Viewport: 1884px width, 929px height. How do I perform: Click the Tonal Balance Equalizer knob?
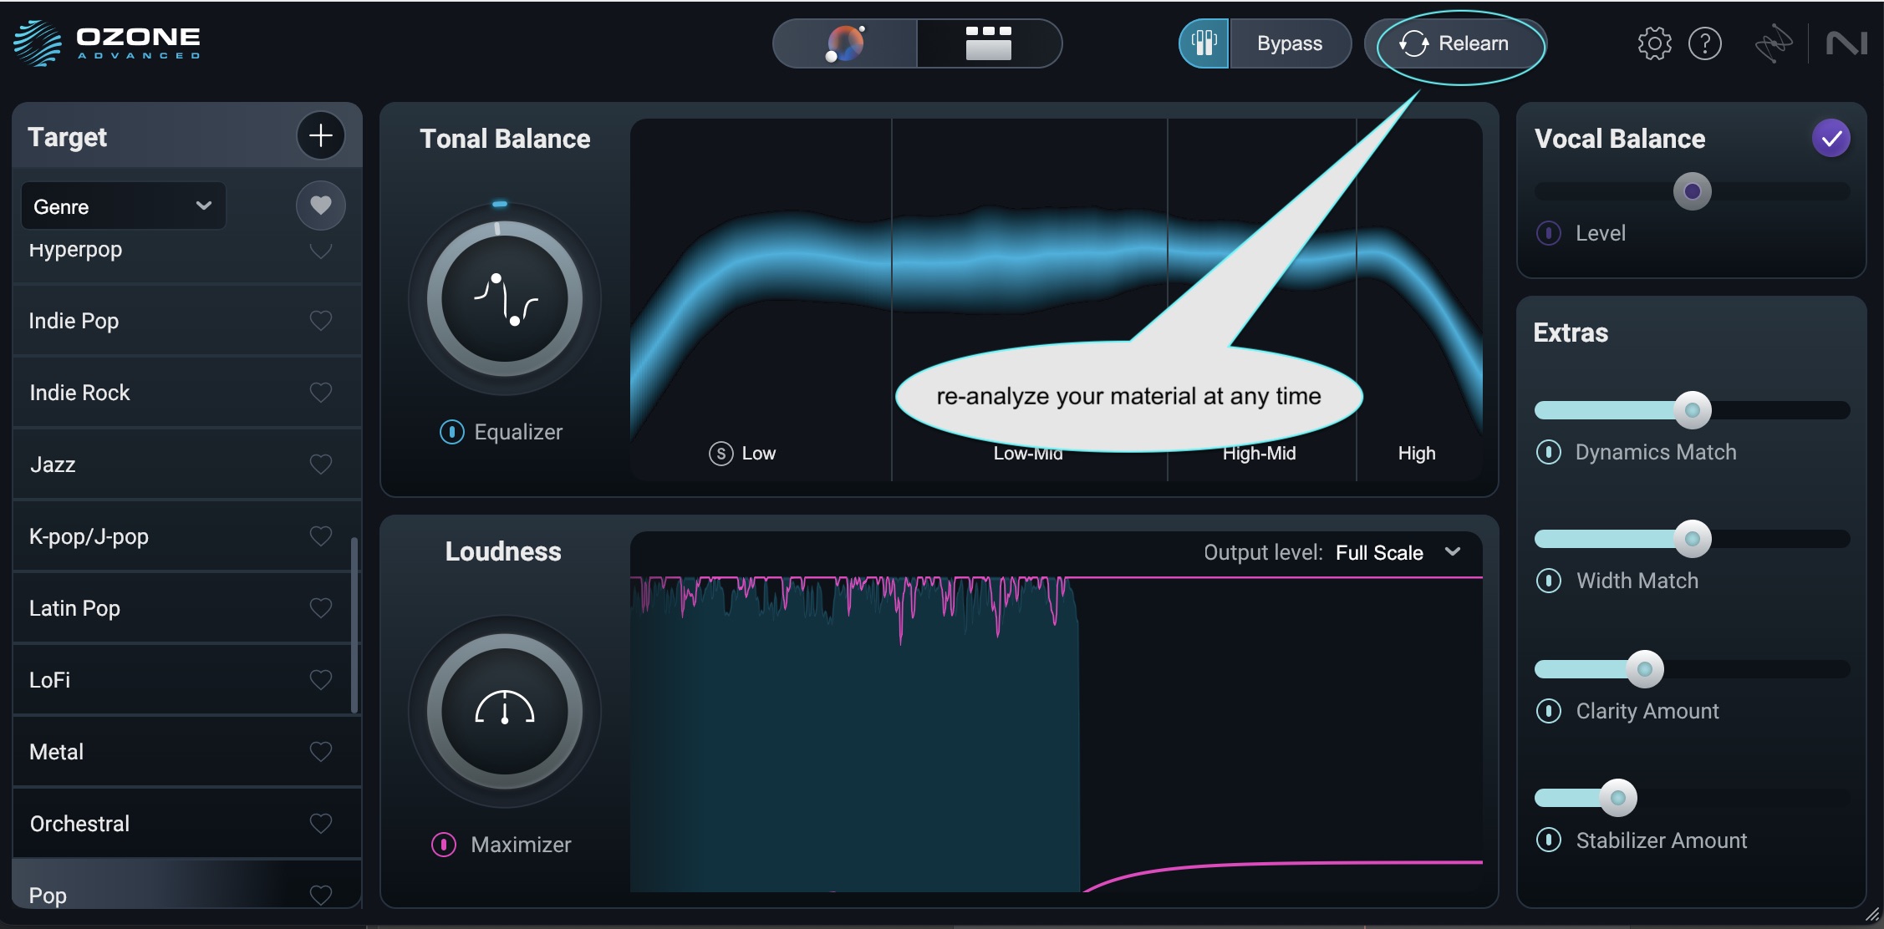tap(505, 299)
